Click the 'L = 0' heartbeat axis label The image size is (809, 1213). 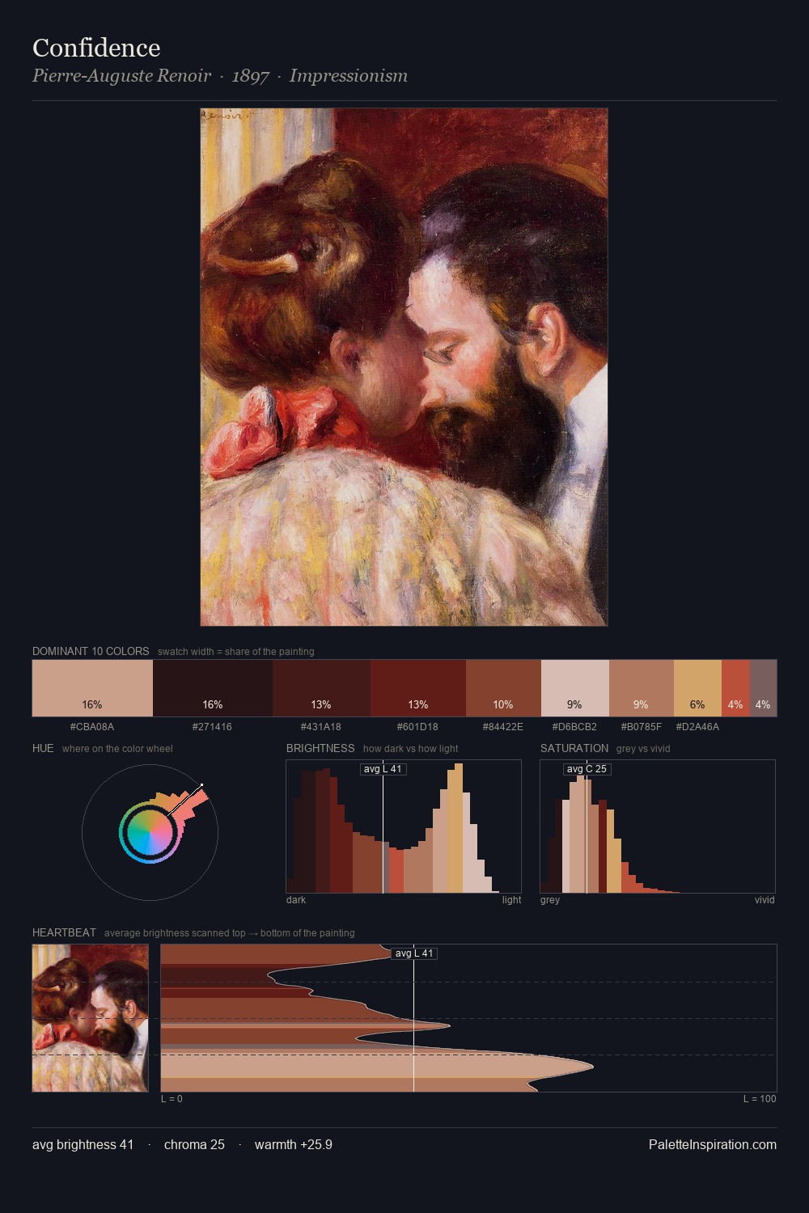pos(172,1099)
